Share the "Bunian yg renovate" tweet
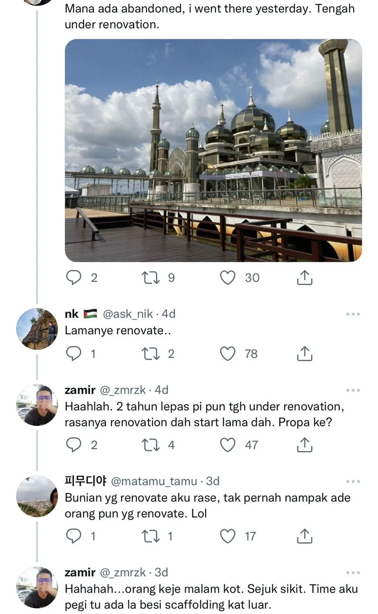 click(x=305, y=536)
